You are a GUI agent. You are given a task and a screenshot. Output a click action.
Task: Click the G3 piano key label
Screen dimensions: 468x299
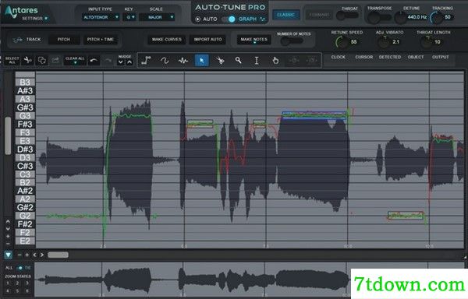(25, 115)
